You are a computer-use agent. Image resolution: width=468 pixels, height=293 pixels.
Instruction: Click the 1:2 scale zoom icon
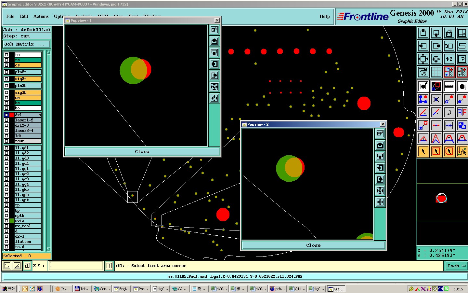pyautogui.click(x=449, y=59)
